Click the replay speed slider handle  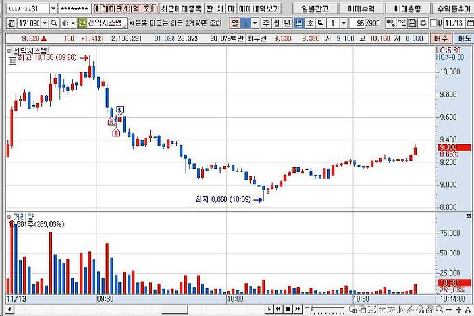coord(311,309)
